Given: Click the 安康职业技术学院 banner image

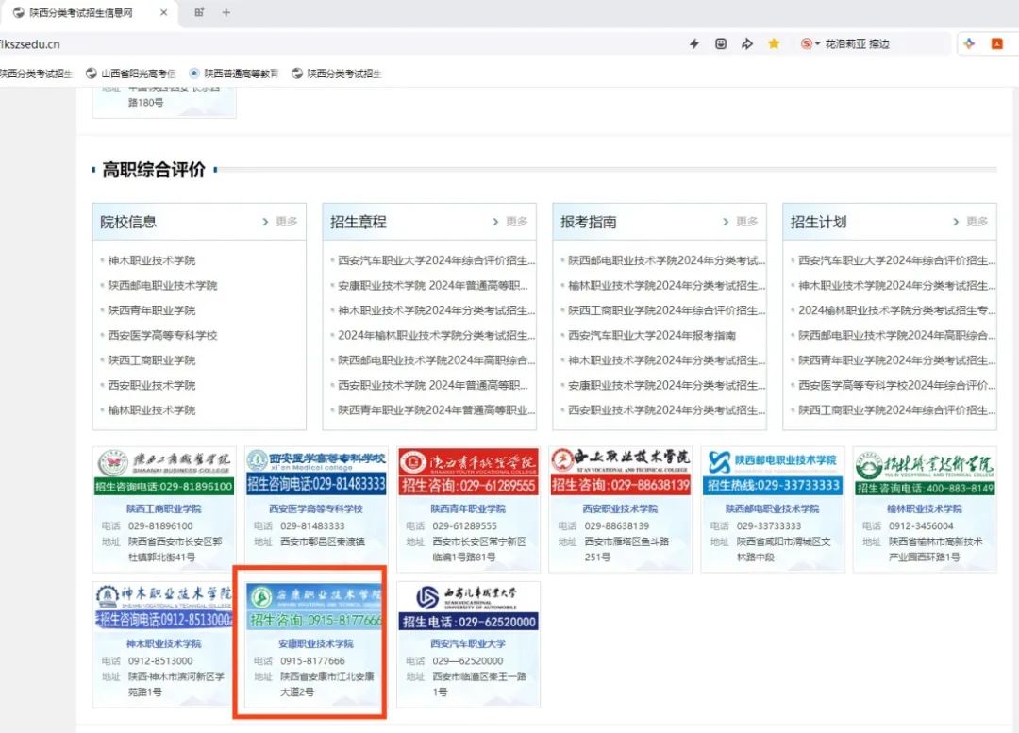Looking at the screenshot, I should (x=316, y=606).
